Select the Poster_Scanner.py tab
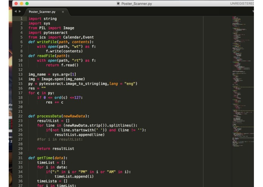This screenshot has height=187, width=263. (42, 12)
